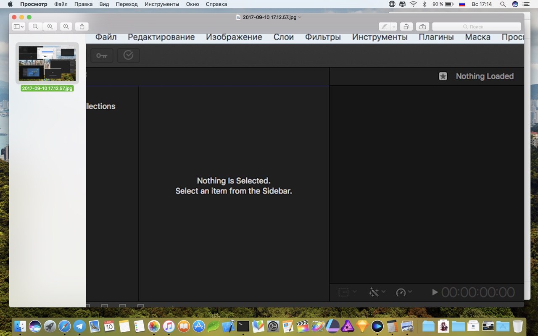Open the Applications folder in the Dock
Screen dimensions: 538x336
503,326
